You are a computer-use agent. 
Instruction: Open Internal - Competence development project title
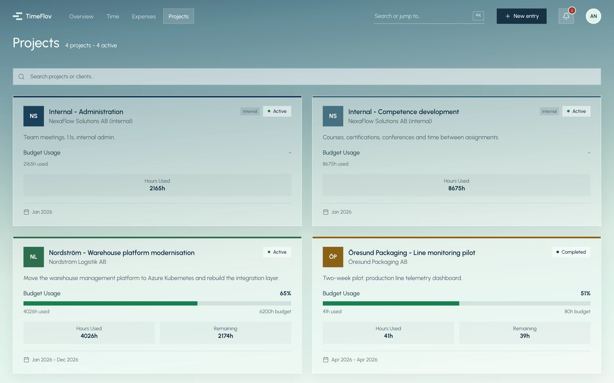403,112
